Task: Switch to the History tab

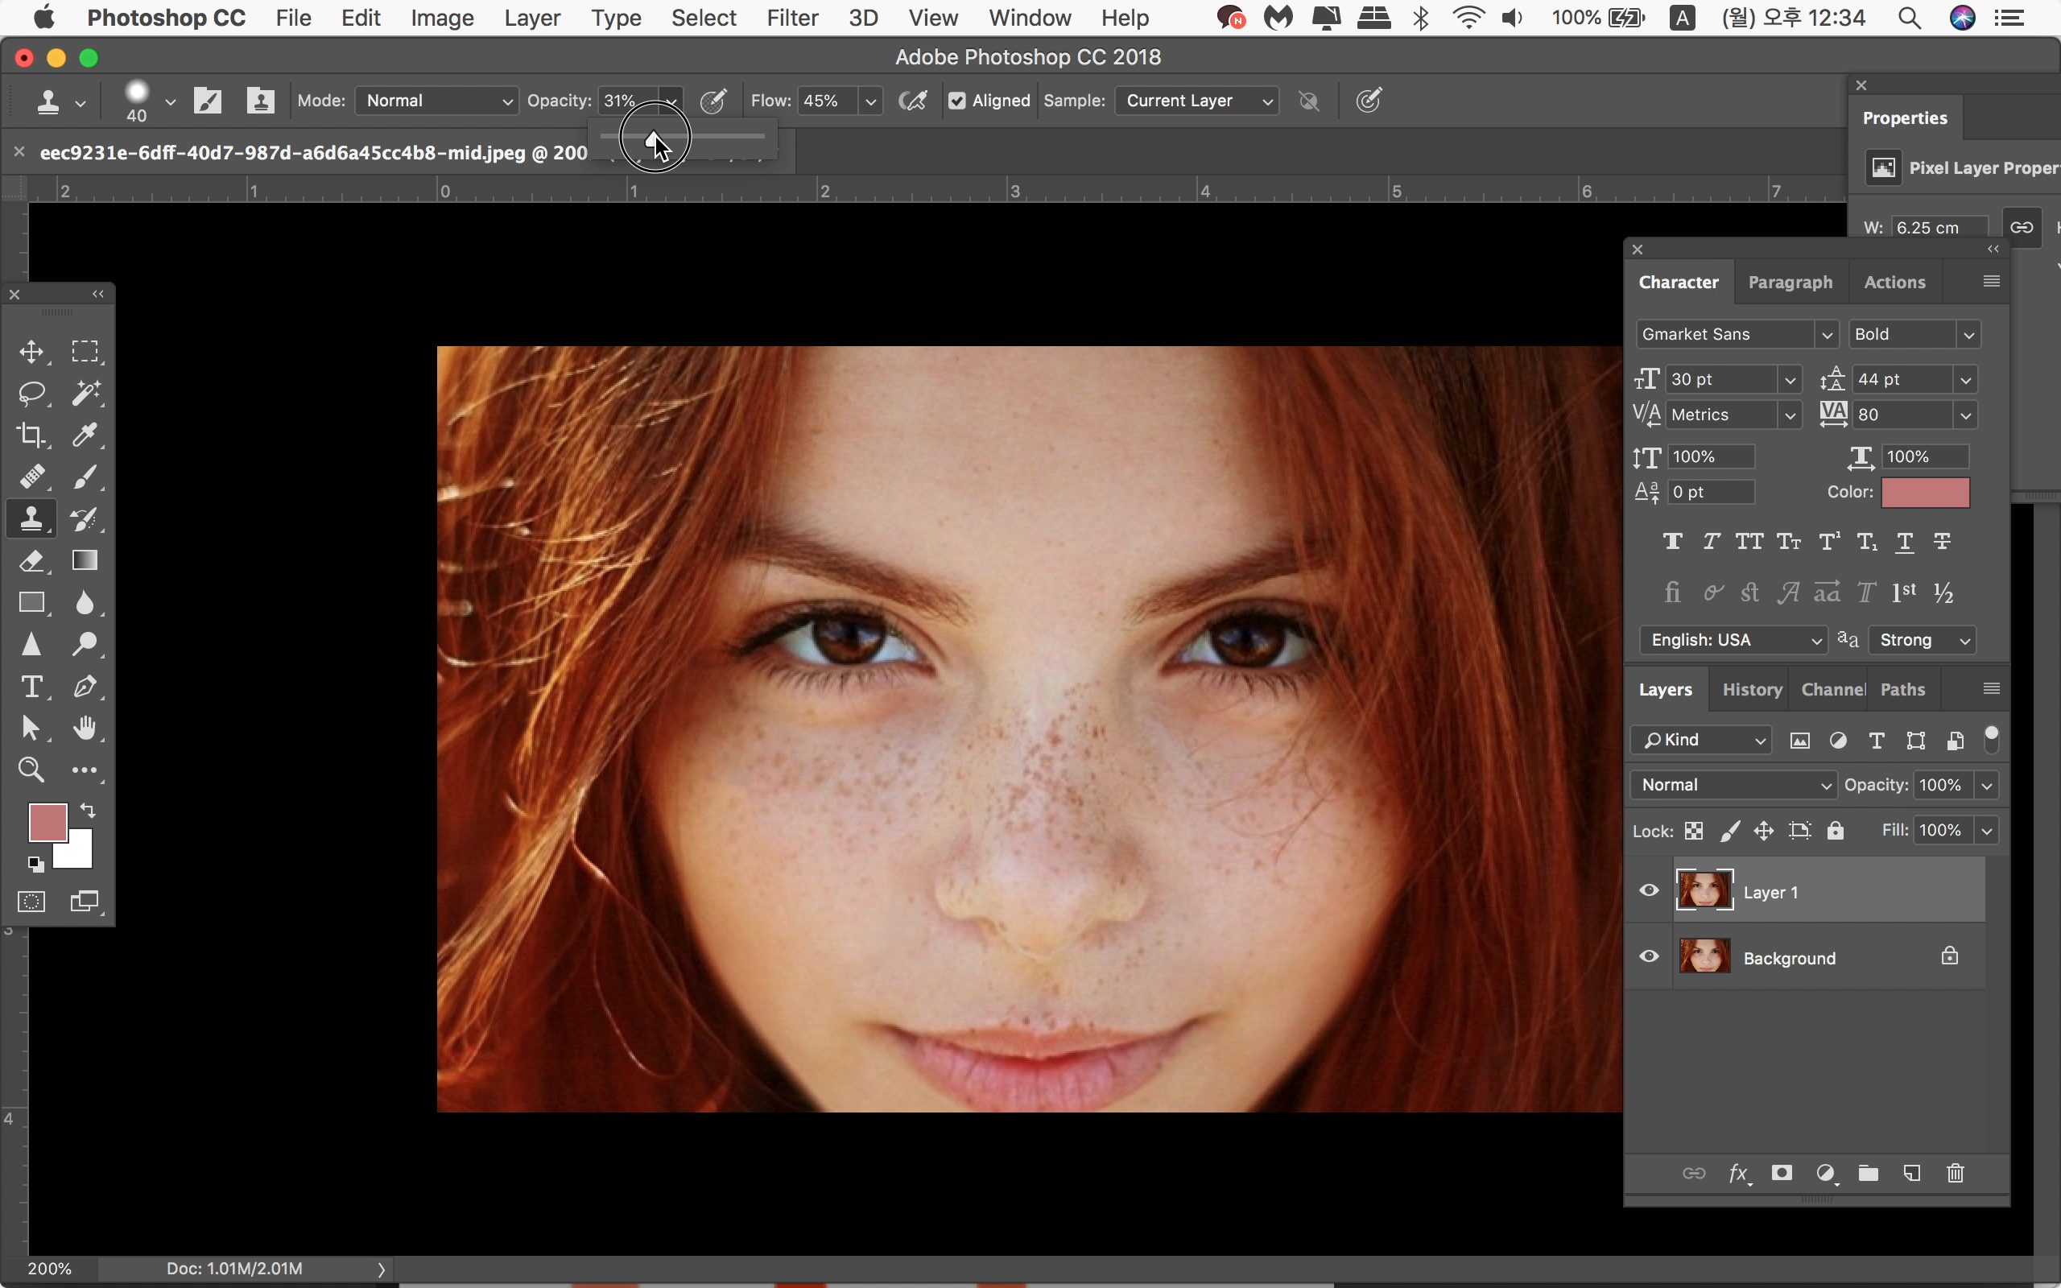Action: click(1751, 690)
